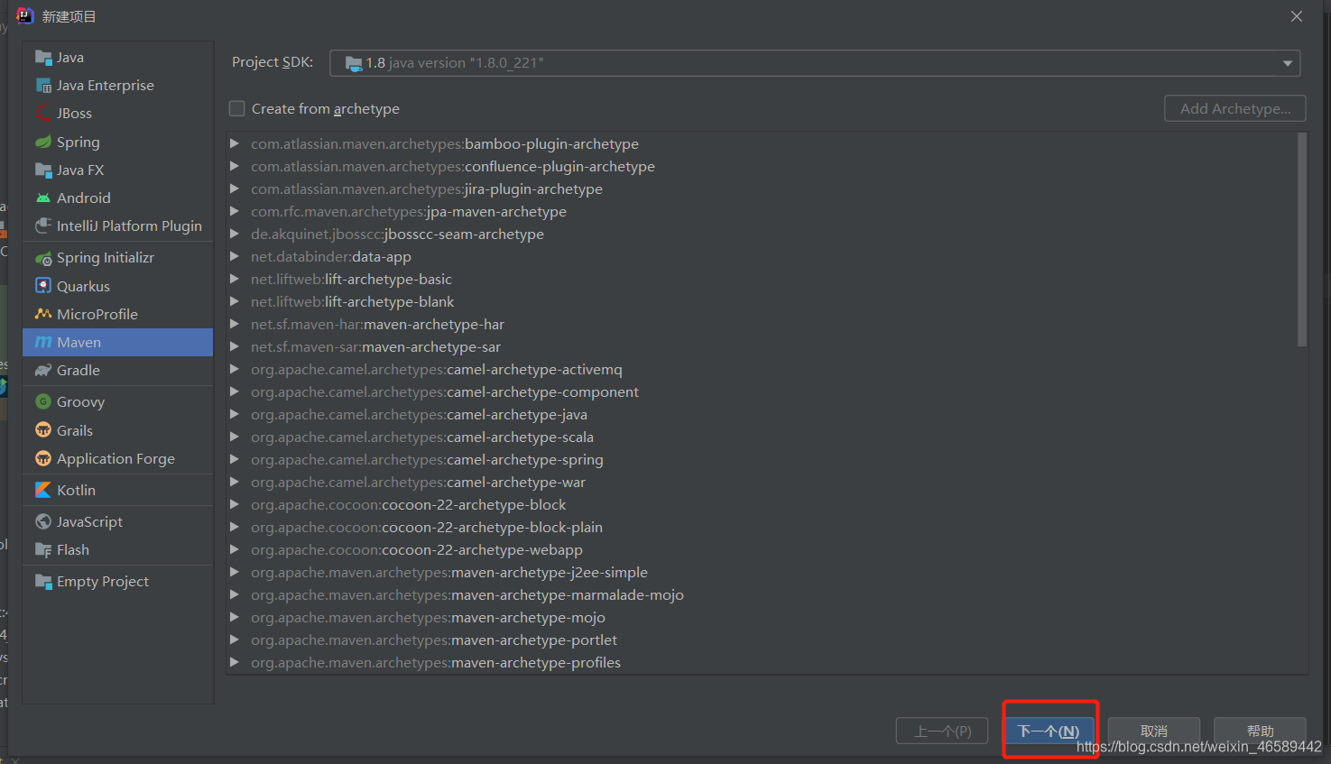Select Spring project type label
This screenshot has height=764, width=1331.
click(79, 143)
